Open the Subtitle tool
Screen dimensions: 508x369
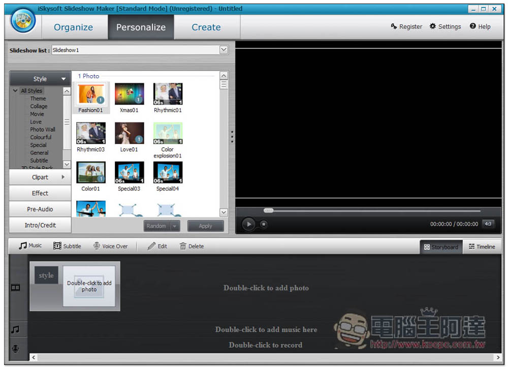57,246
